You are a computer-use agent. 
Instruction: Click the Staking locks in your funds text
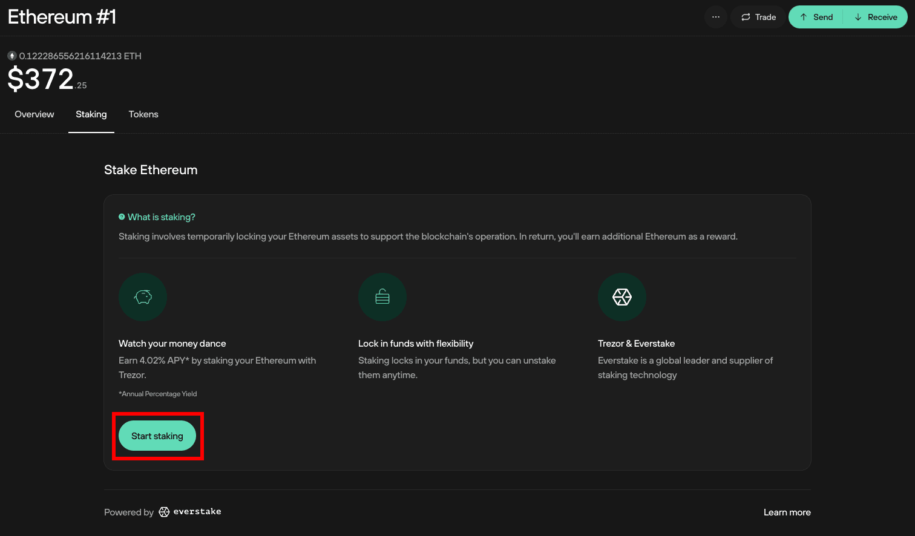pos(457,368)
